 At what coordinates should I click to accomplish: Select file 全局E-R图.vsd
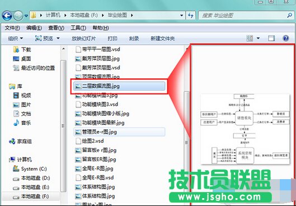(x=95, y=178)
